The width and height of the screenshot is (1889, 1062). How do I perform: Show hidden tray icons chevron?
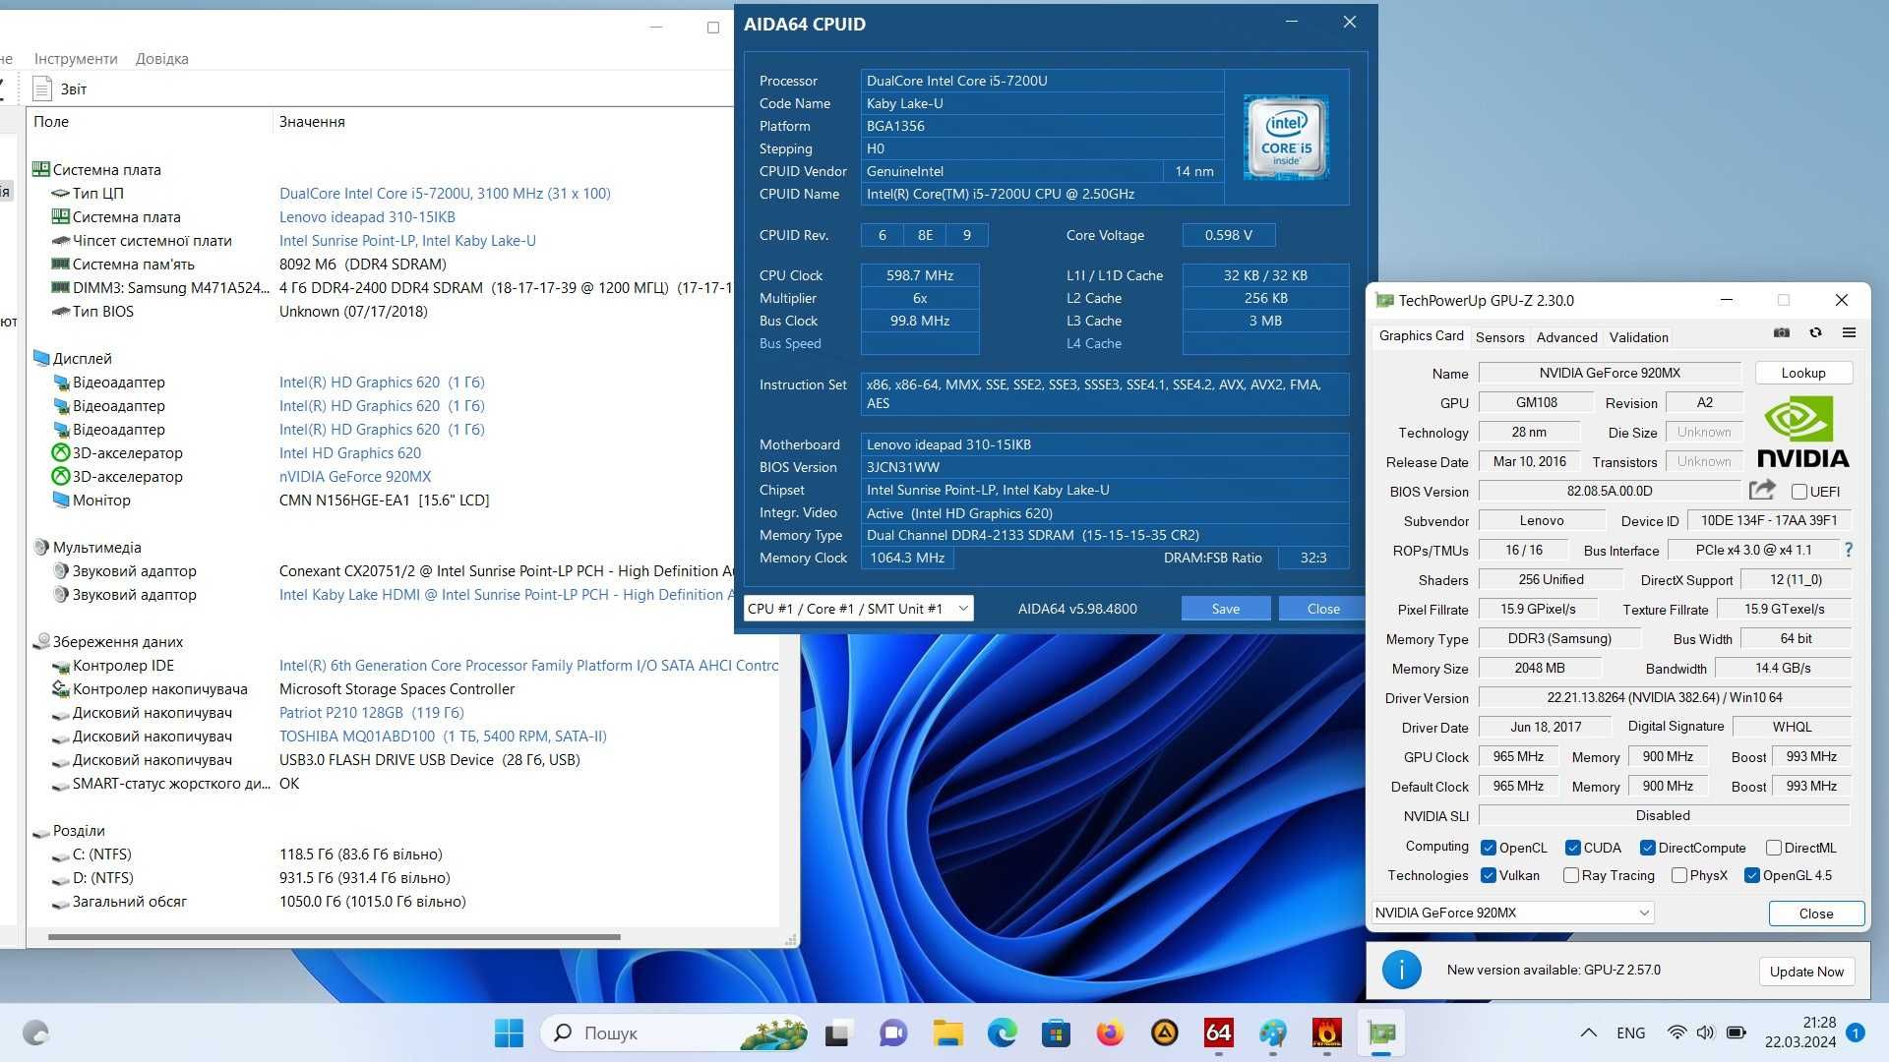pos(1588,1032)
